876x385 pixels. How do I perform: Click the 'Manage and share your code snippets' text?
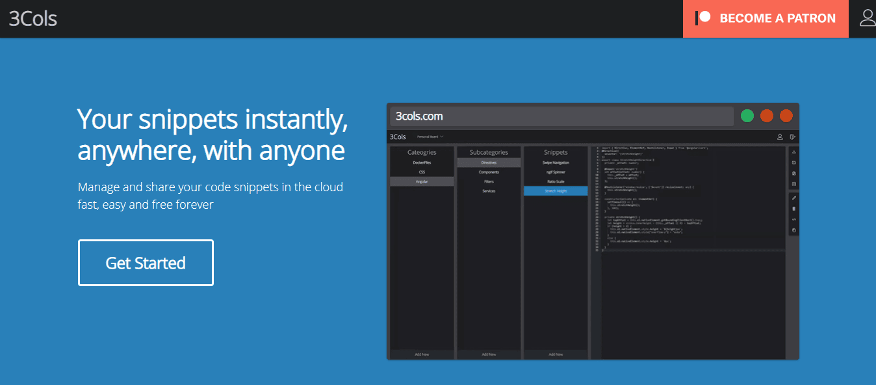coord(211,196)
